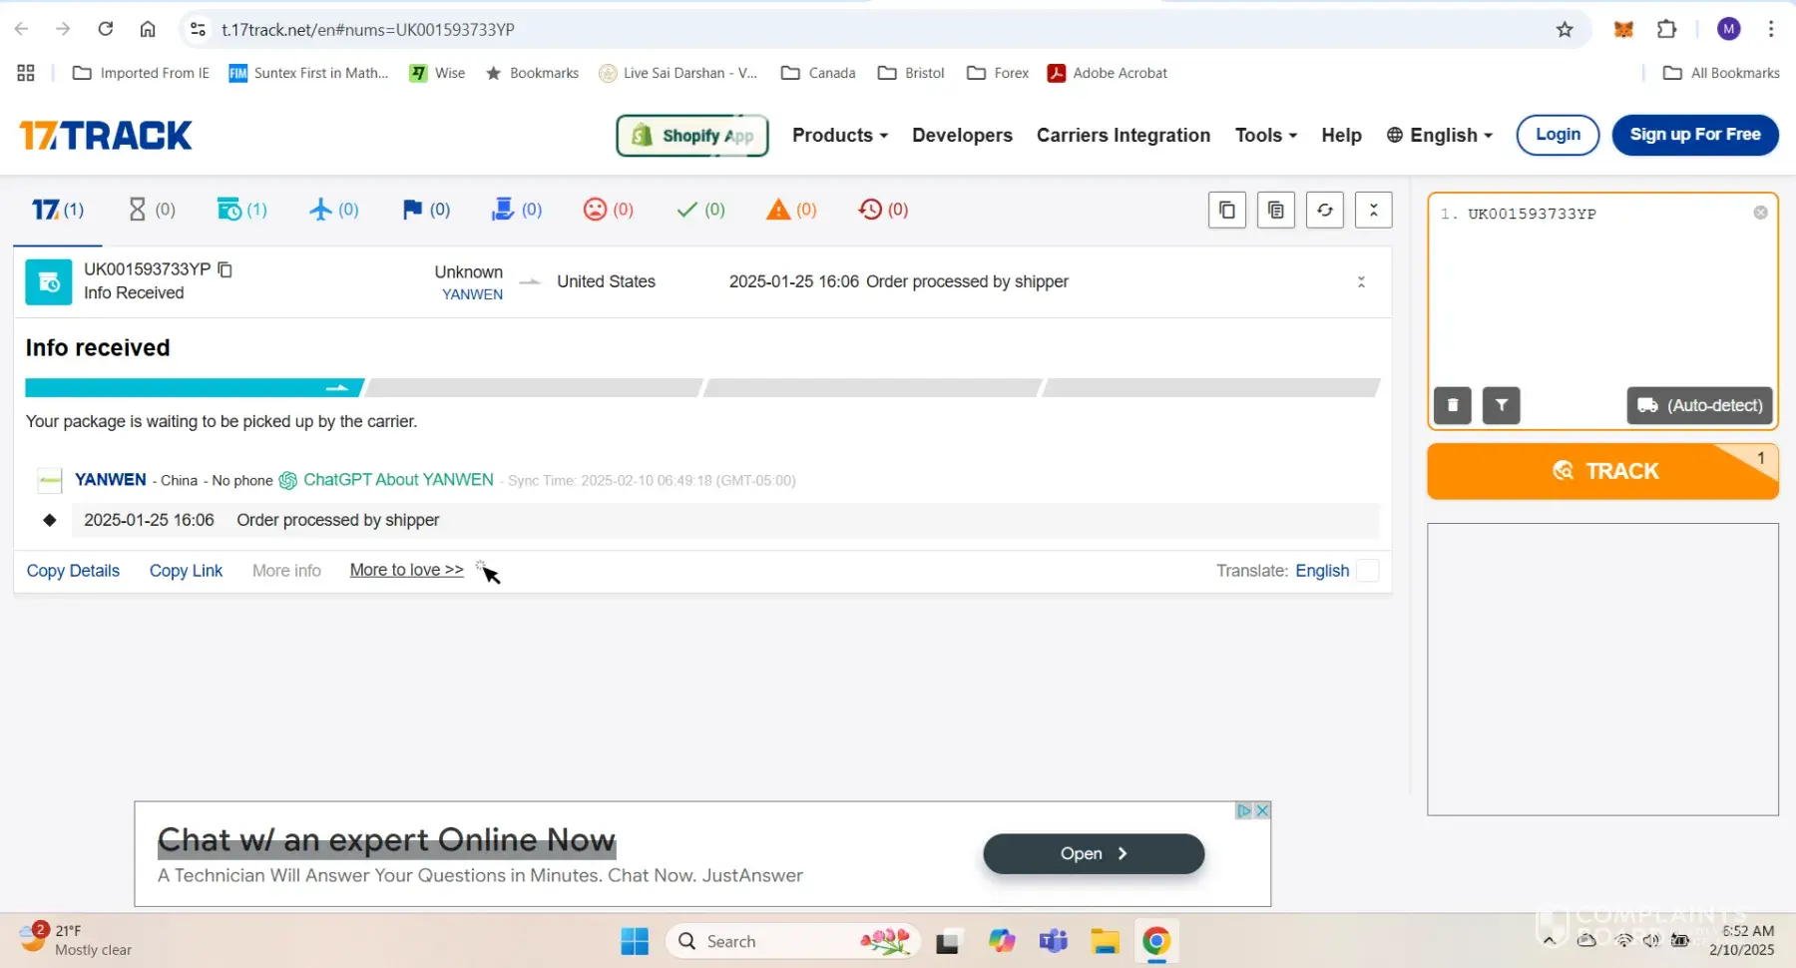Click the copy detailed results icon in toolbar
Image resolution: width=1796 pixels, height=968 pixels.
(x=1275, y=211)
